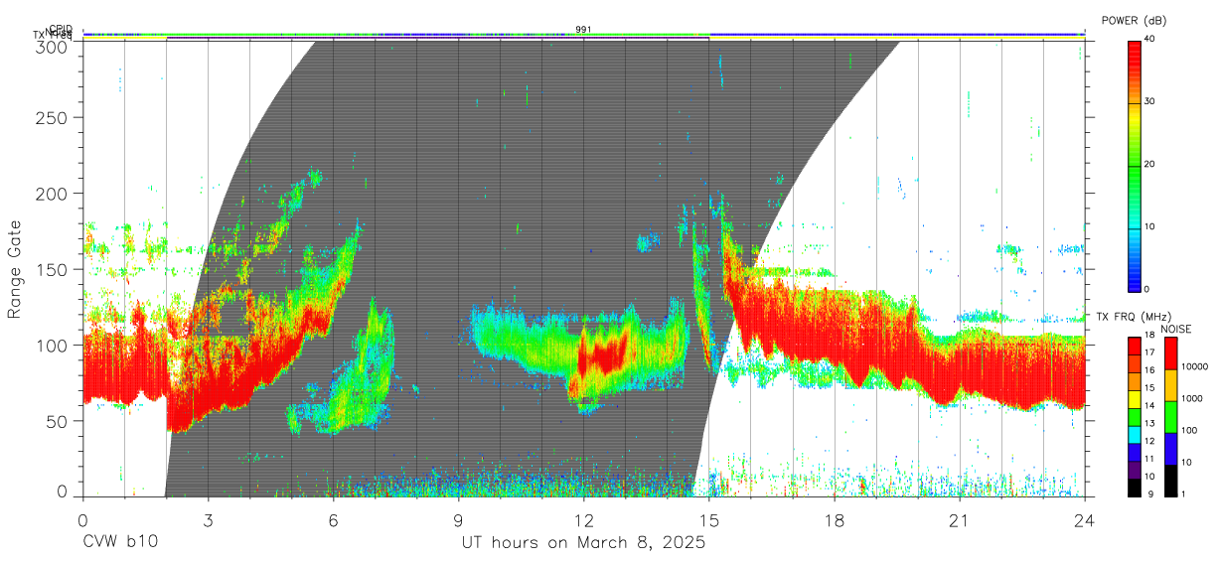Select the 1 tick on the noise scale
The image size is (1220, 563).
[x=1185, y=494]
